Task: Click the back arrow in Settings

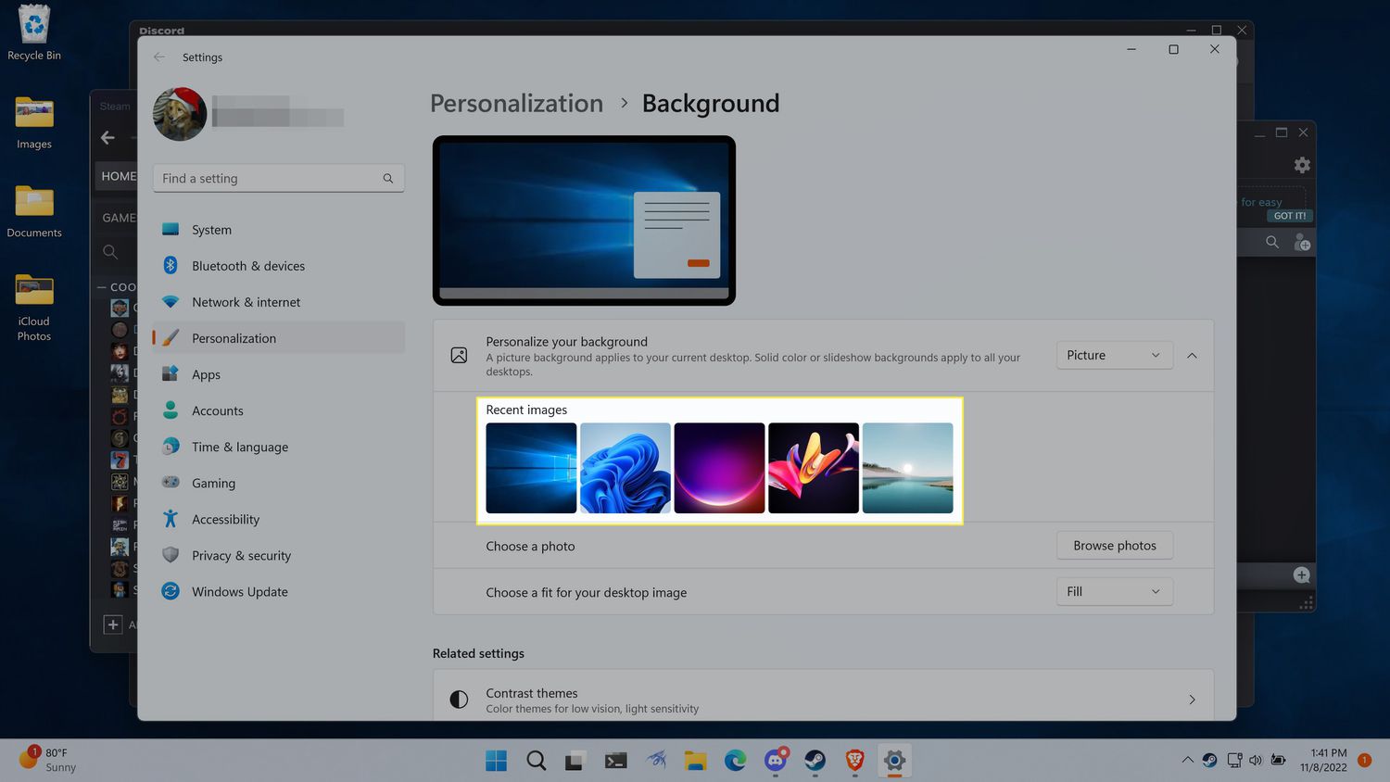Action: pyautogui.click(x=159, y=57)
